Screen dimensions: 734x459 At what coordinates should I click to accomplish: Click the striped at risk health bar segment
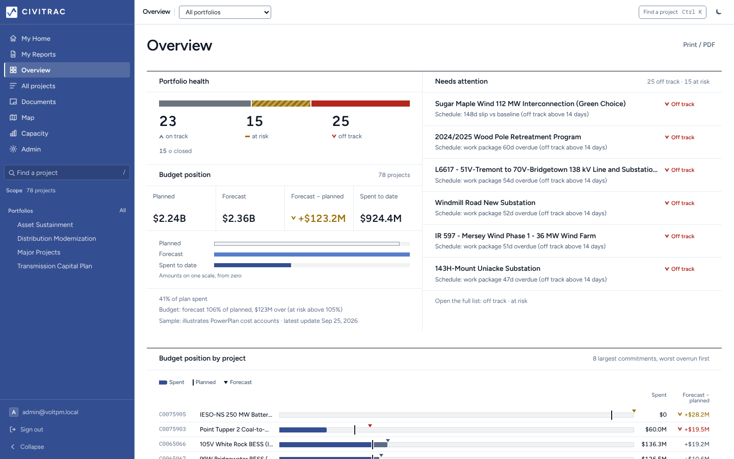coord(281,104)
